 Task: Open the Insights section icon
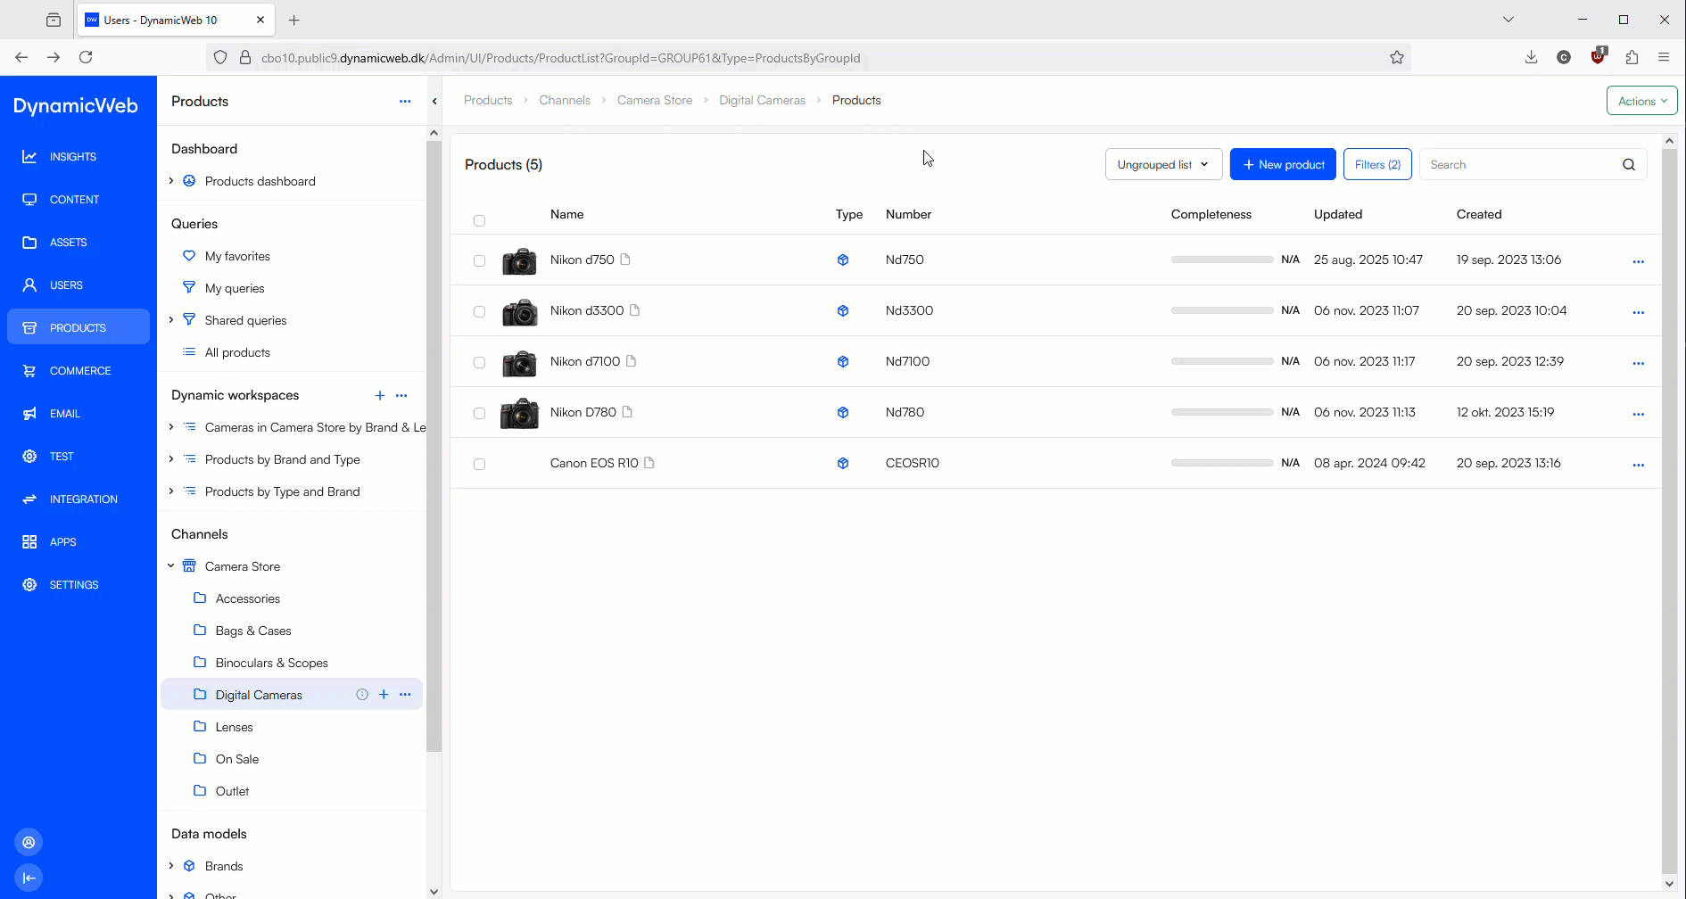(29, 157)
